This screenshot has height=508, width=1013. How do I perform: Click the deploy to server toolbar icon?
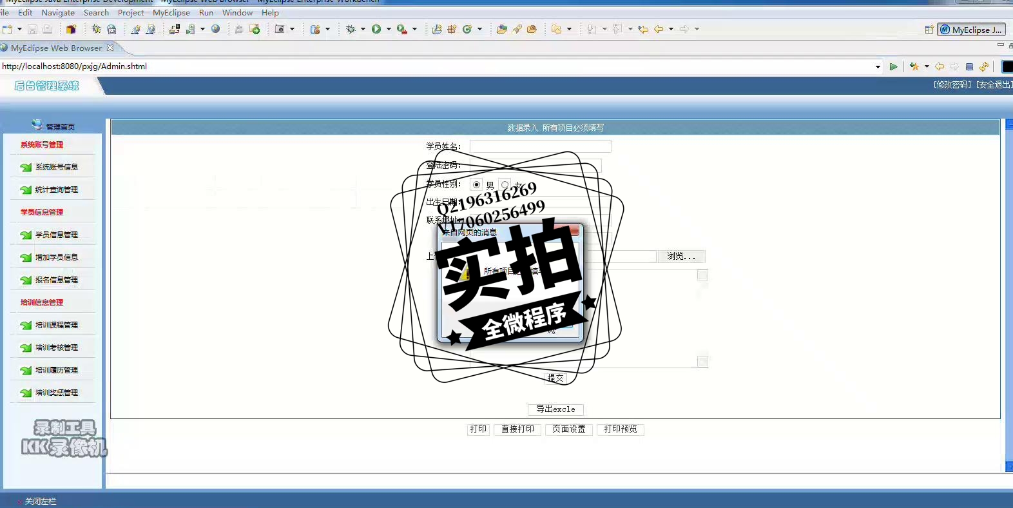coord(175,29)
